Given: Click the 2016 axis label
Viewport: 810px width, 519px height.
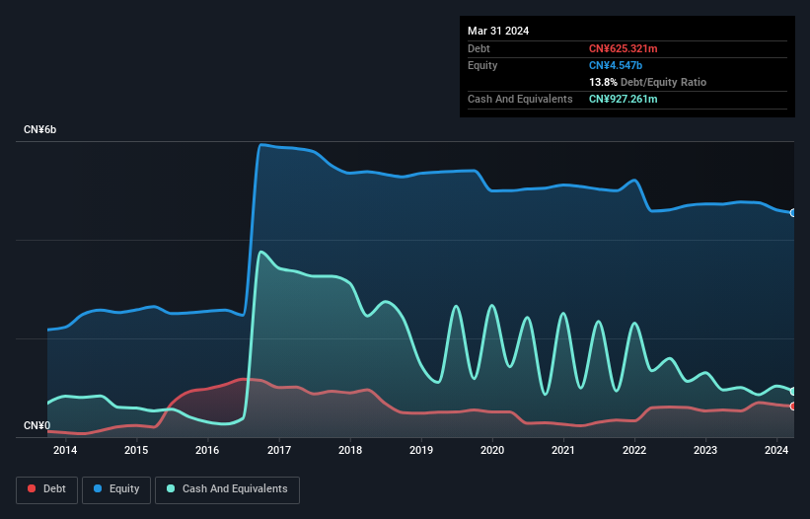Looking at the screenshot, I should [x=207, y=450].
